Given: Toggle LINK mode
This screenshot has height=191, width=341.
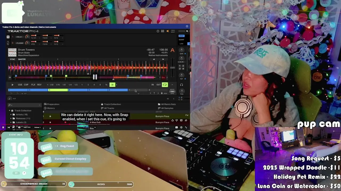Looking at the screenshot, I should 181,44.
